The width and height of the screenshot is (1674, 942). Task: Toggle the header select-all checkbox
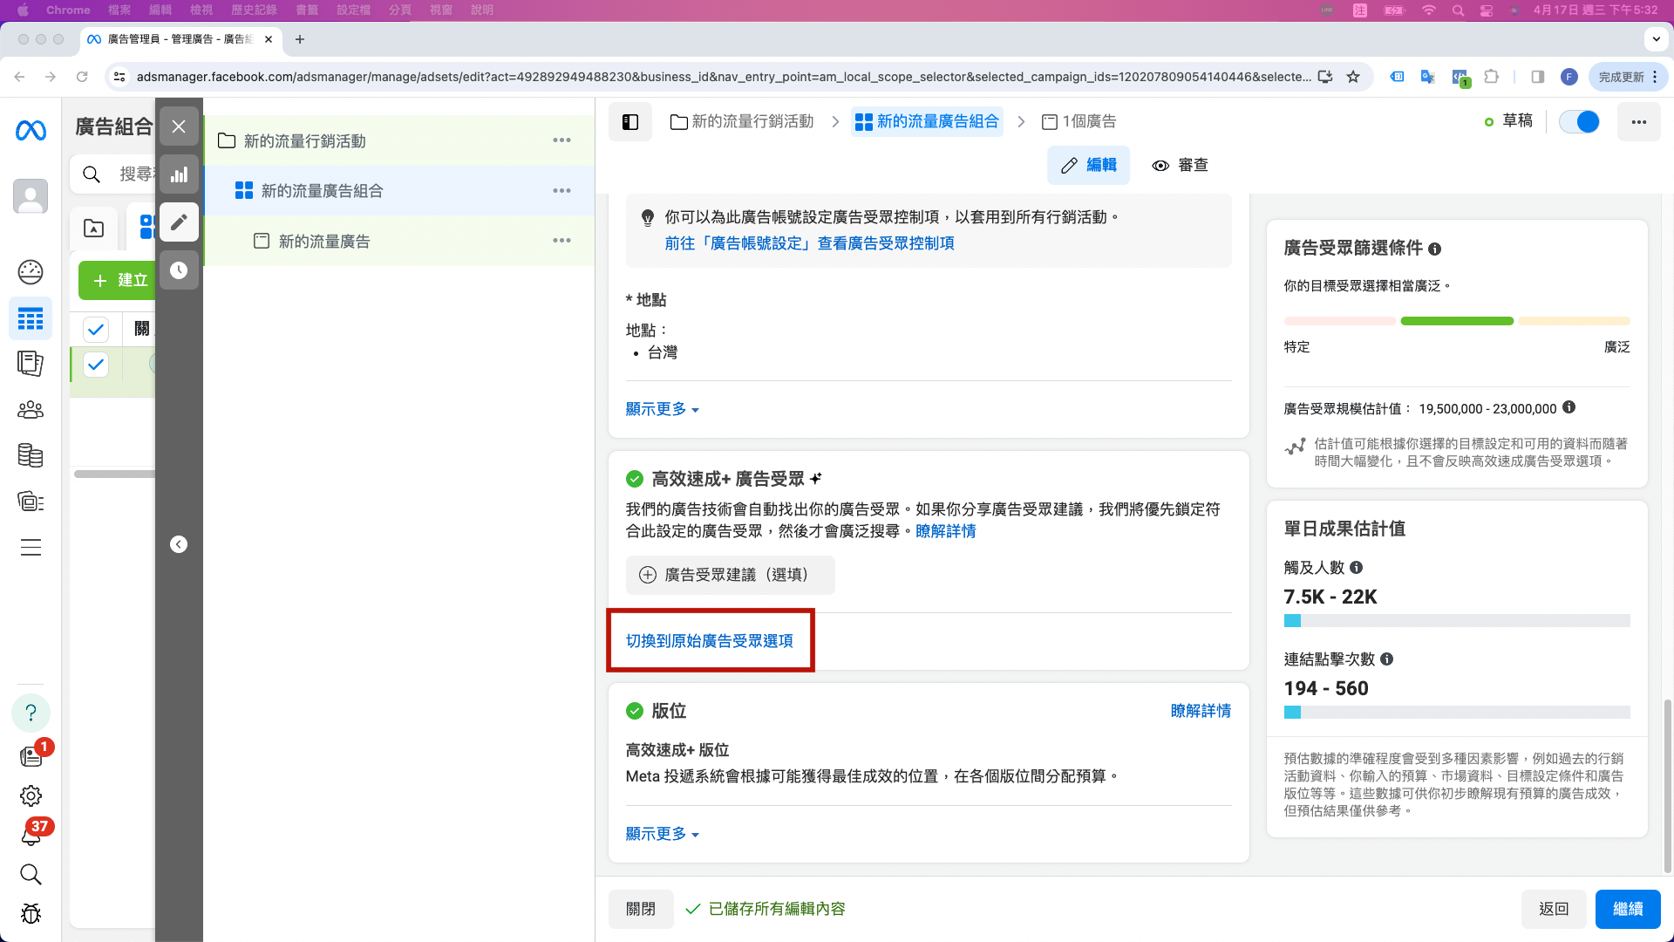click(x=96, y=329)
